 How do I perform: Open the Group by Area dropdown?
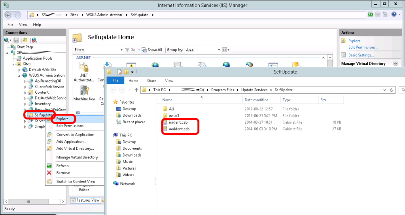point(219,50)
